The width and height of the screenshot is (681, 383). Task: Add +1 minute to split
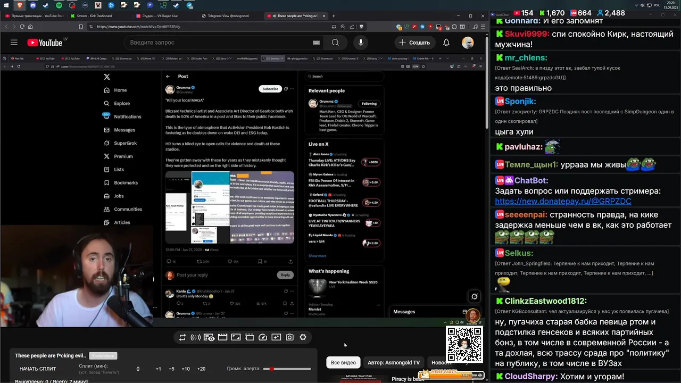(158, 369)
